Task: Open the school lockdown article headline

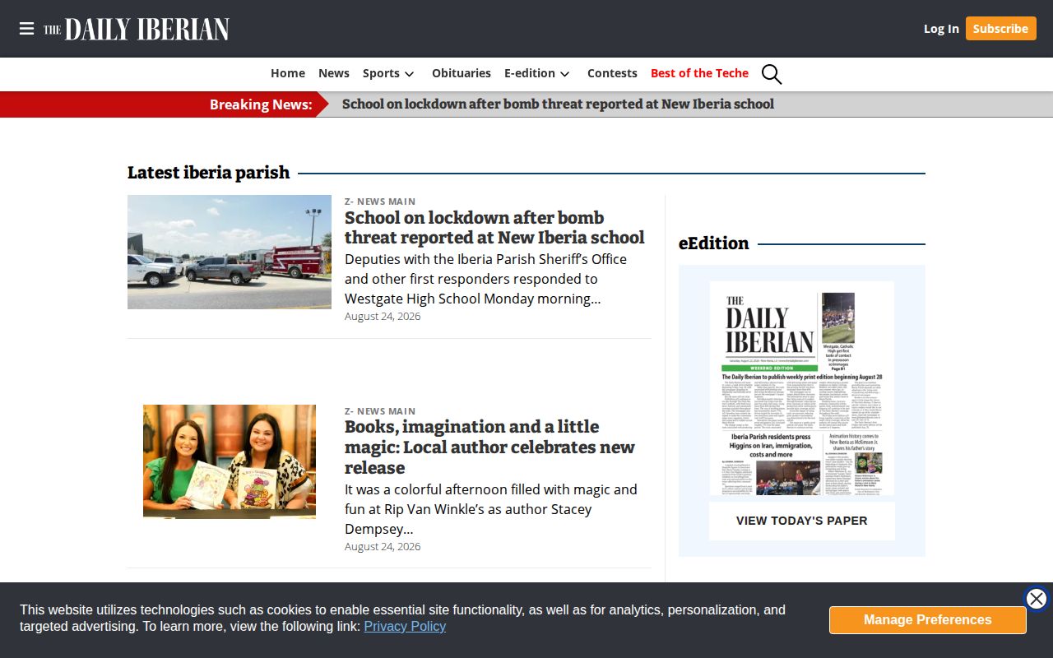Action: pos(494,228)
